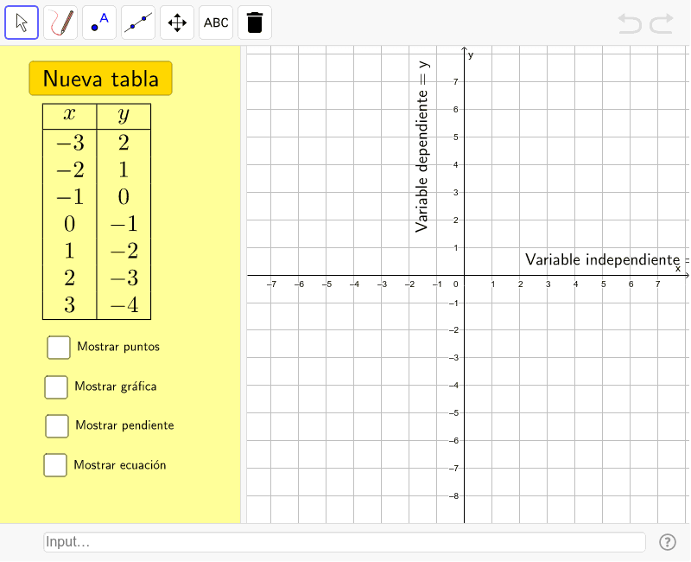
Task: Click the Undo arrow
Action: tap(630, 23)
